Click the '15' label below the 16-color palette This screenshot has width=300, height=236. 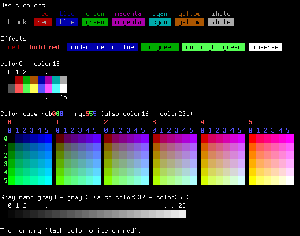tap(64, 97)
